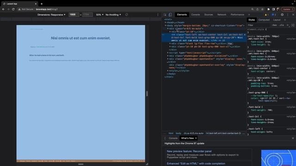Expand the script text/javascript node

168,53
